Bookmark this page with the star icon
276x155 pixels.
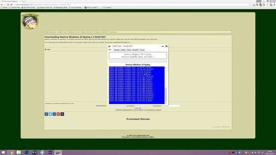[x=250, y=5]
